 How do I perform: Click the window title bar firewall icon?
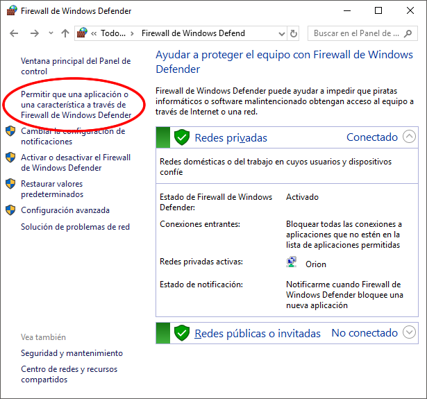coord(11,11)
